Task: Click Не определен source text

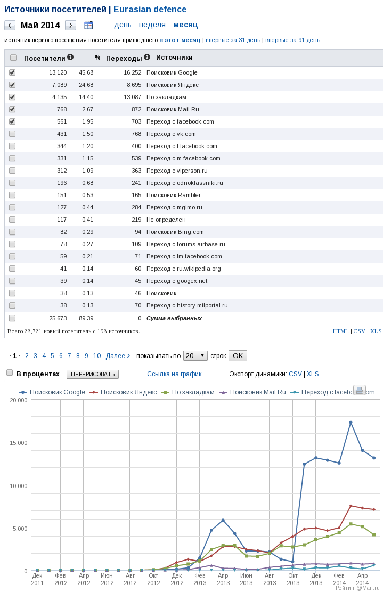Action: pos(166,220)
